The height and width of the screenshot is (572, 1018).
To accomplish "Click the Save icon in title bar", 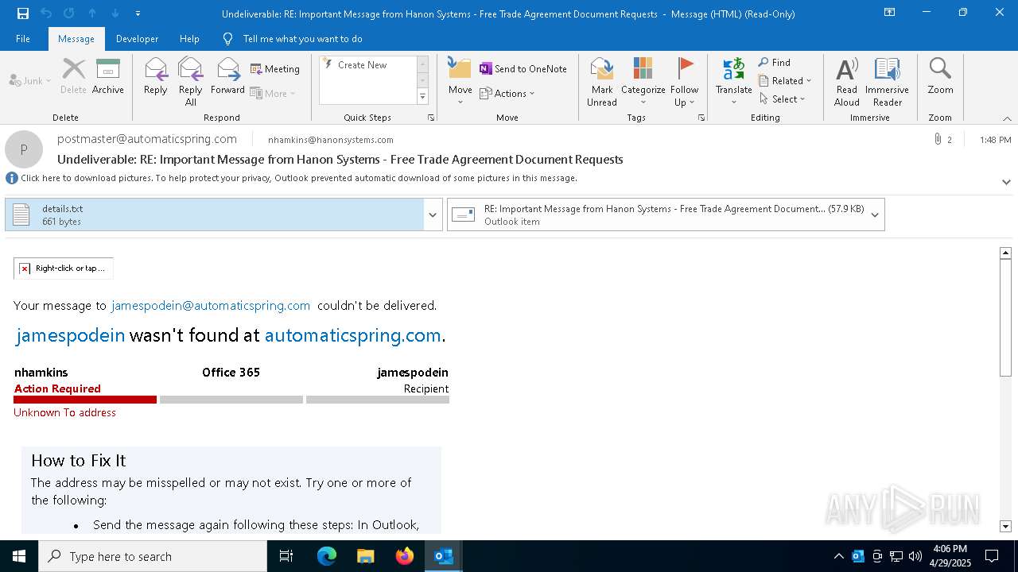I will pos(23,14).
